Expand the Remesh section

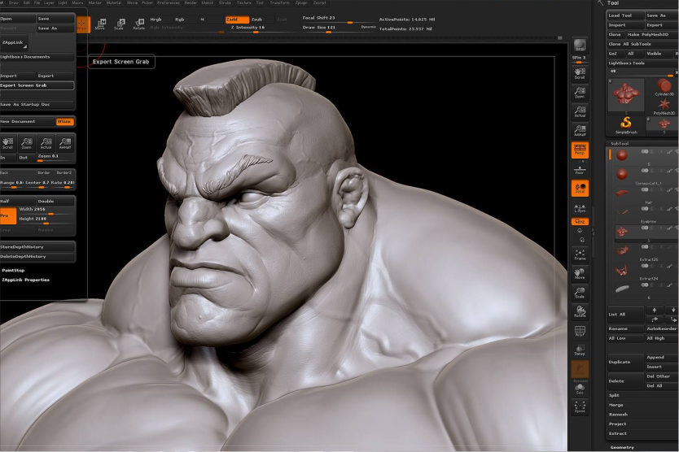(x=618, y=415)
